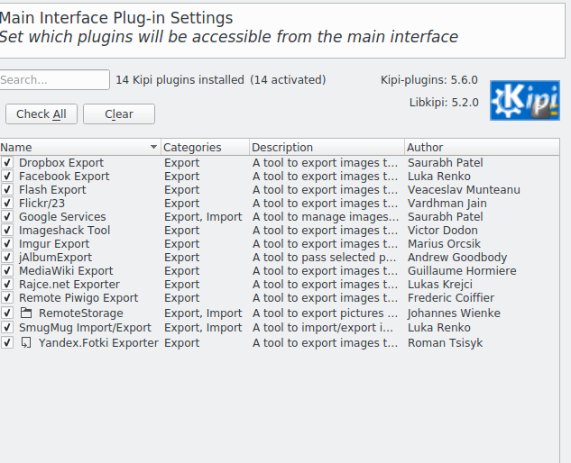Click the sort arrow in Name header
This screenshot has width=571, height=463.
(x=153, y=147)
